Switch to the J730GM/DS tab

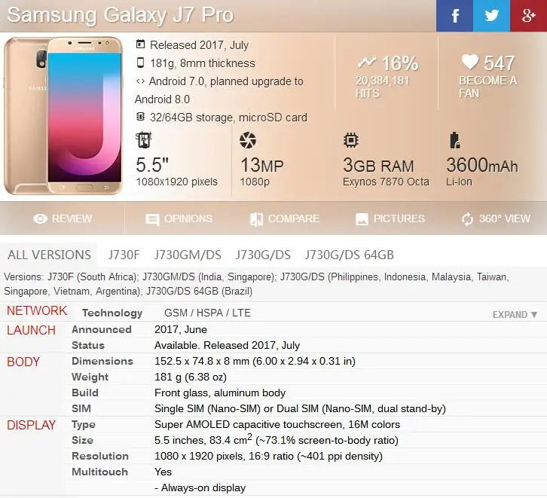(x=188, y=255)
